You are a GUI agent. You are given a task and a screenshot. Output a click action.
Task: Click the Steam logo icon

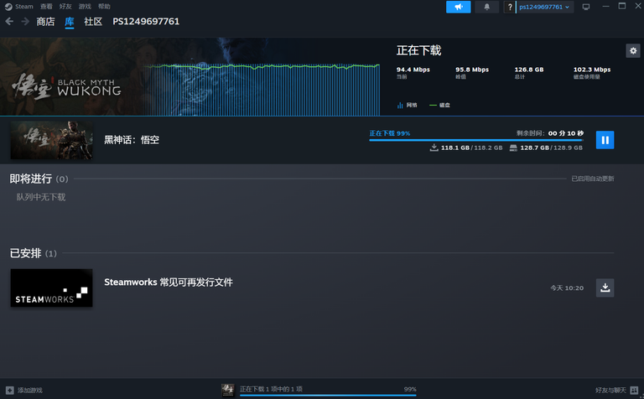pyautogui.click(x=8, y=7)
